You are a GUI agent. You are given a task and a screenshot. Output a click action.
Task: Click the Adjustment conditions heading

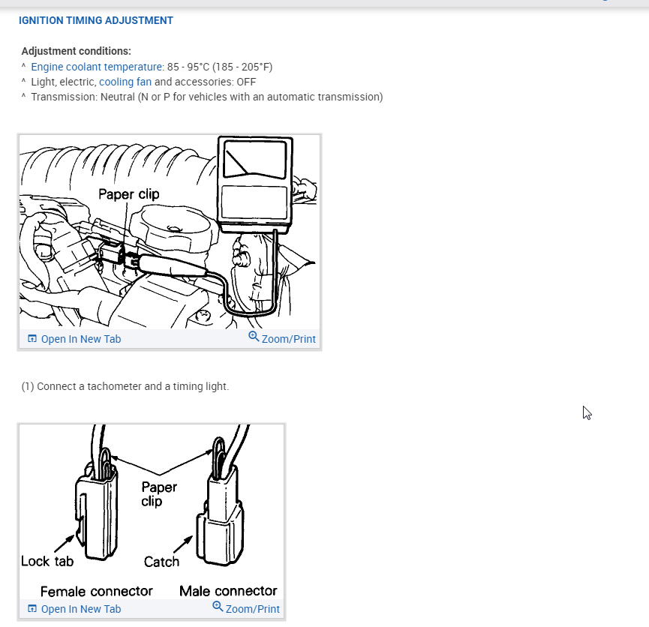click(77, 51)
